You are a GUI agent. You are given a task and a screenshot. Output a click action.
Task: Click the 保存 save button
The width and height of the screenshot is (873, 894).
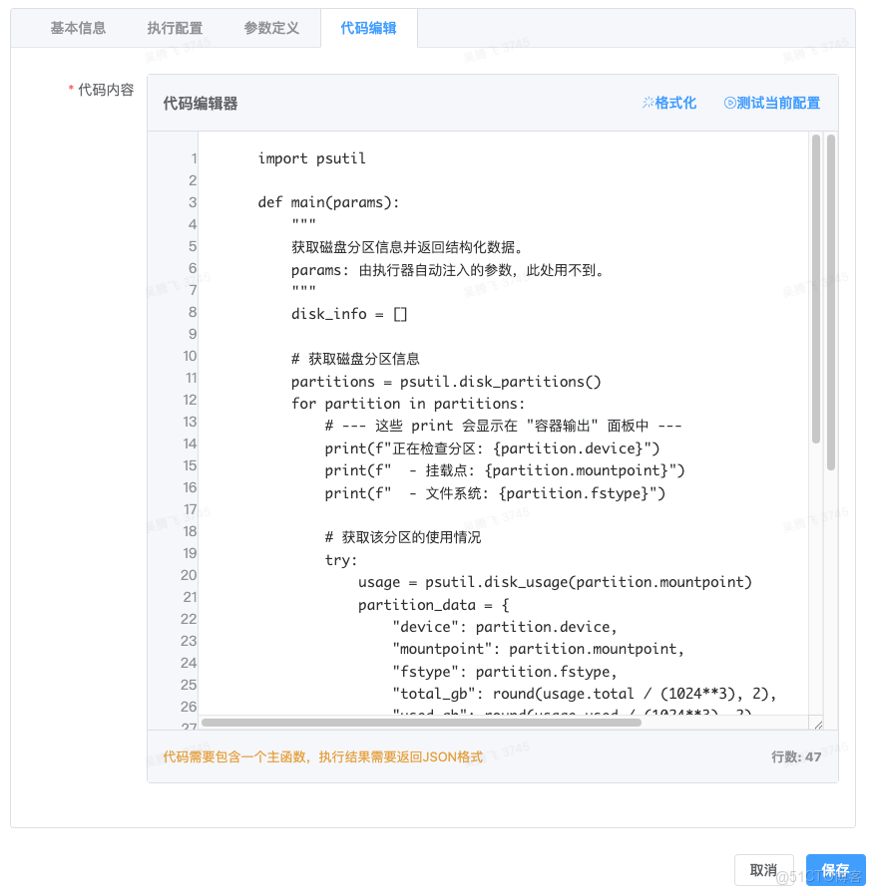[835, 870]
